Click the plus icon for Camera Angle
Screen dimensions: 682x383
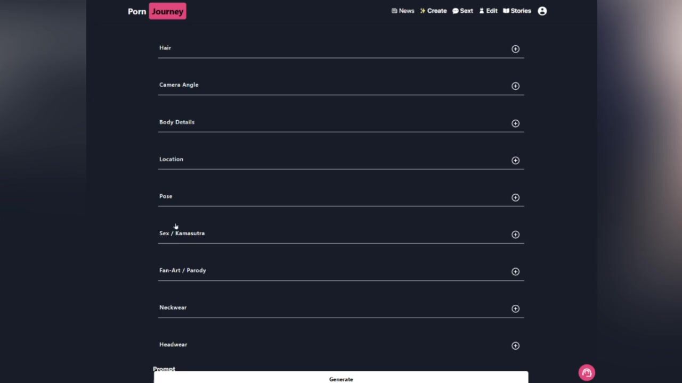(x=515, y=86)
